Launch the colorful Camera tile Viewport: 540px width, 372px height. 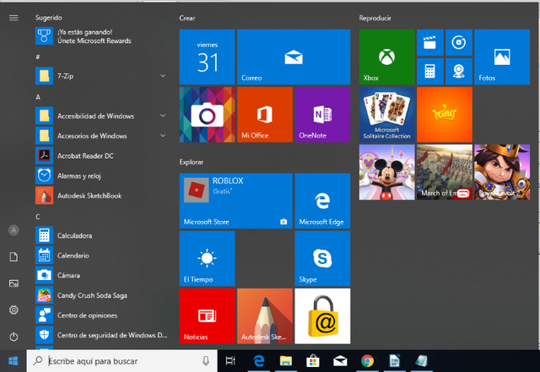coord(207,115)
